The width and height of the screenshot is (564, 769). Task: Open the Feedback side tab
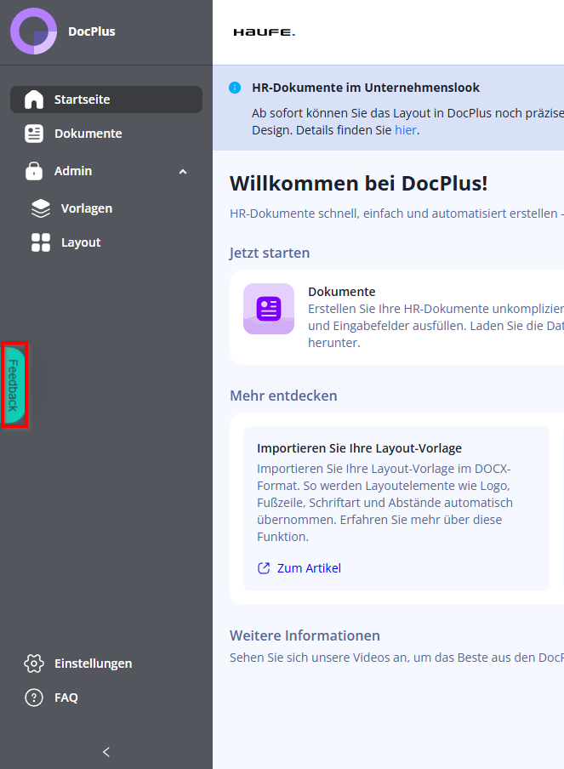14,385
